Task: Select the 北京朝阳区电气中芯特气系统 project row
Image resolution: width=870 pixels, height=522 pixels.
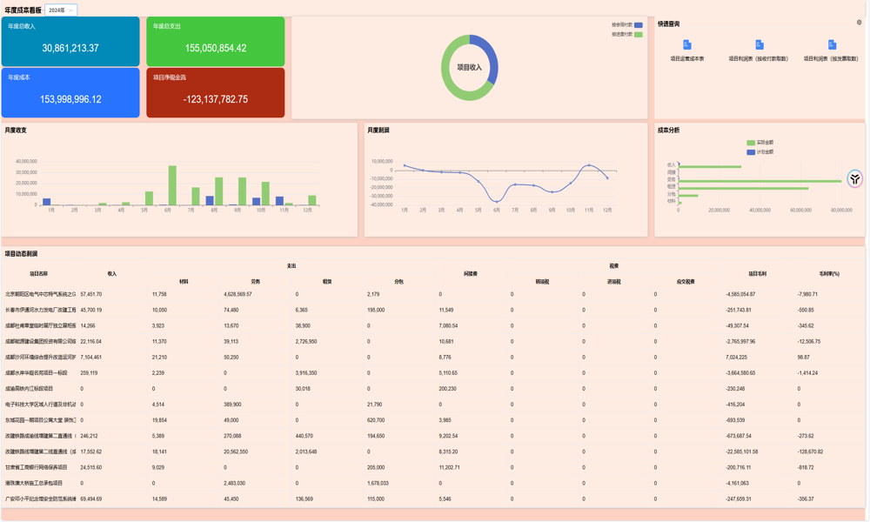Action: point(41,294)
